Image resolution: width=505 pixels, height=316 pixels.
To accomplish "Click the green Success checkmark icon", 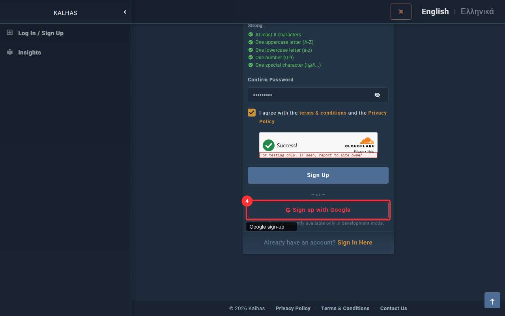I will pyautogui.click(x=269, y=145).
